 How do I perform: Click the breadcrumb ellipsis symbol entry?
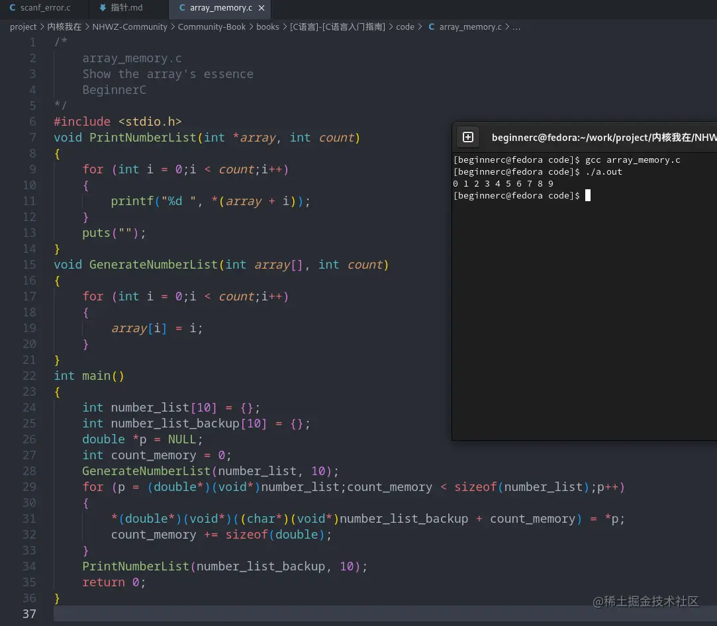point(516,27)
